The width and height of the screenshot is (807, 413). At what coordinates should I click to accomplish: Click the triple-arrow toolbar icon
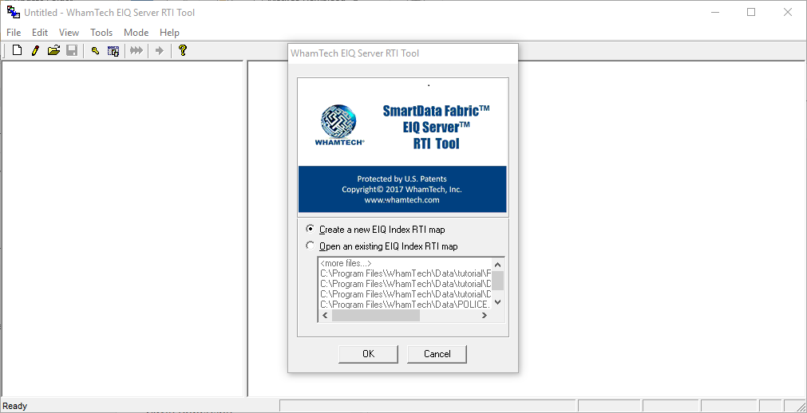tap(136, 50)
